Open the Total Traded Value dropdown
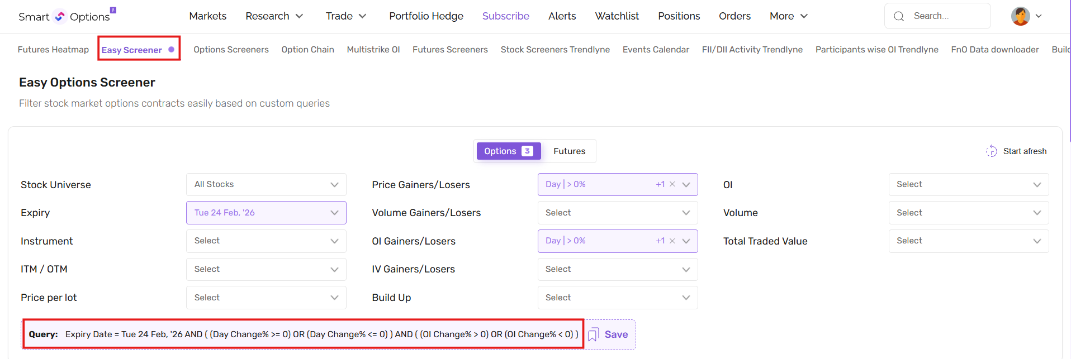This screenshot has width=1071, height=359. coord(968,241)
